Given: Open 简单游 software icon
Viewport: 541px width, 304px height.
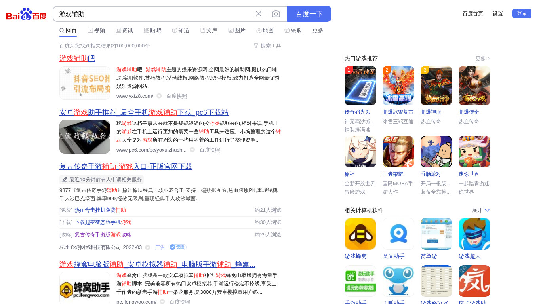Looking at the screenshot, I should click(436, 234).
